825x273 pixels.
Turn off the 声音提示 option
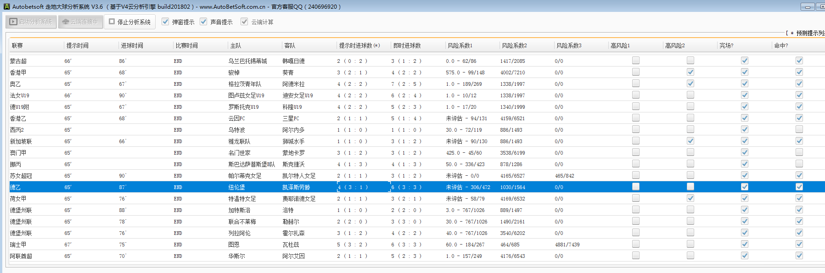point(204,22)
